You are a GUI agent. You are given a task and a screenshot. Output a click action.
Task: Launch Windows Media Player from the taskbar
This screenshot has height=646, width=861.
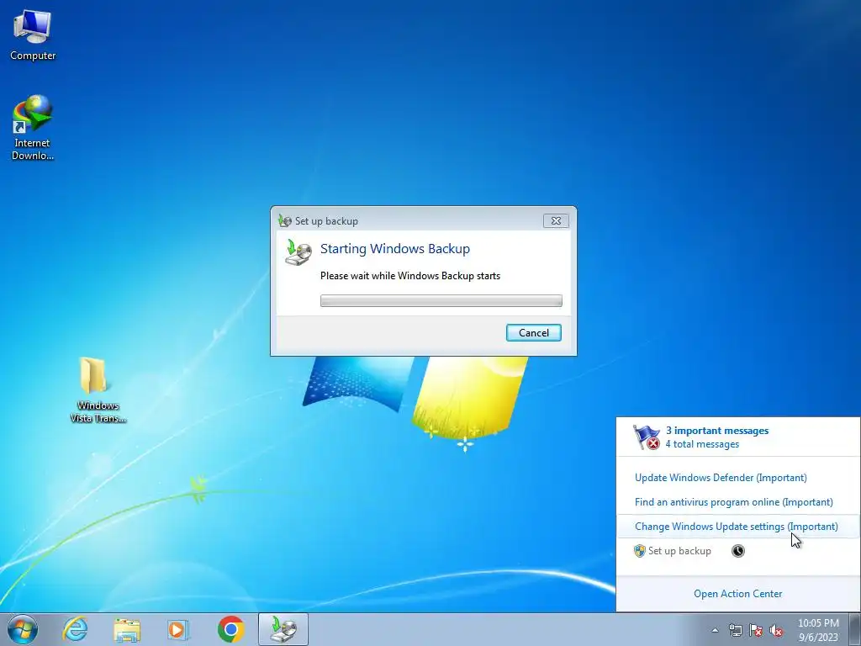pos(178,629)
